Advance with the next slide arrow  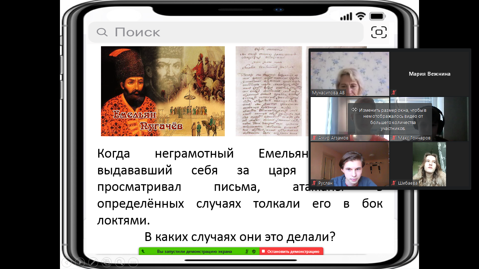[x=80, y=262]
